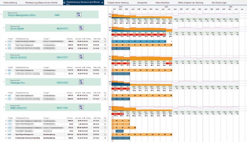Screen dimensions: 247x142
Task: Open project number link of Tepis row
Action: (9, 134)
